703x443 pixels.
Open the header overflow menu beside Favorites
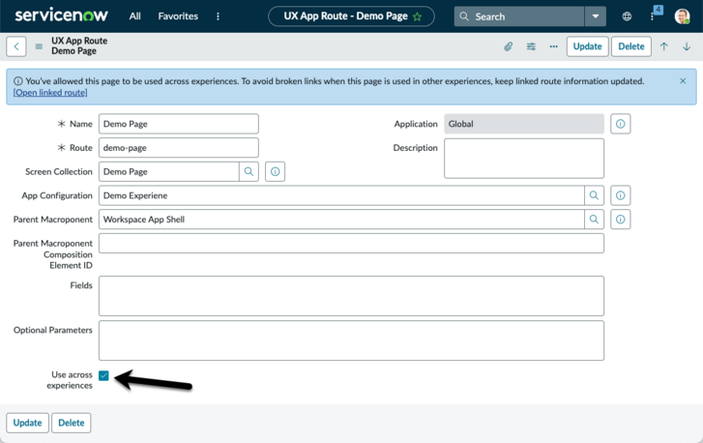point(218,16)
